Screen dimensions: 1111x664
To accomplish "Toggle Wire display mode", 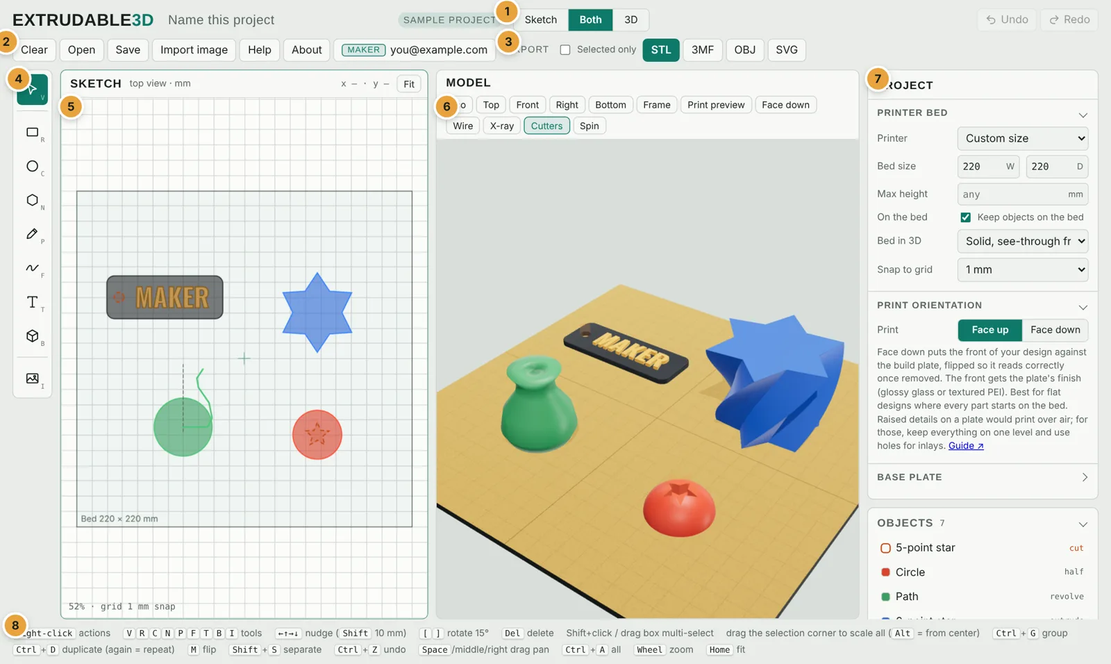I will tap(462, 126).
